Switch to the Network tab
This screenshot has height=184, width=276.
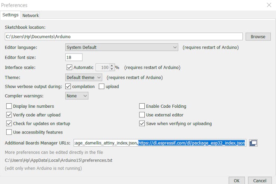point(31,15)
